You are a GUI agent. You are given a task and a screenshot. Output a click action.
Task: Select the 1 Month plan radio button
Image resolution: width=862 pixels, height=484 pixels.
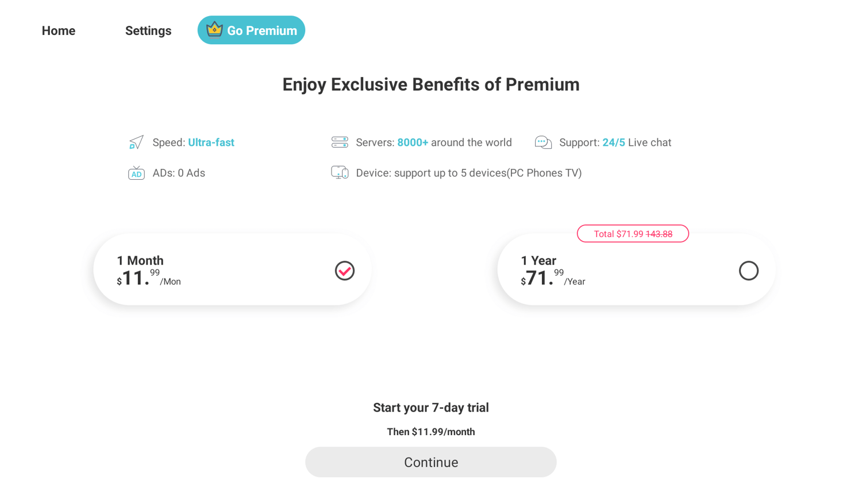345,270
